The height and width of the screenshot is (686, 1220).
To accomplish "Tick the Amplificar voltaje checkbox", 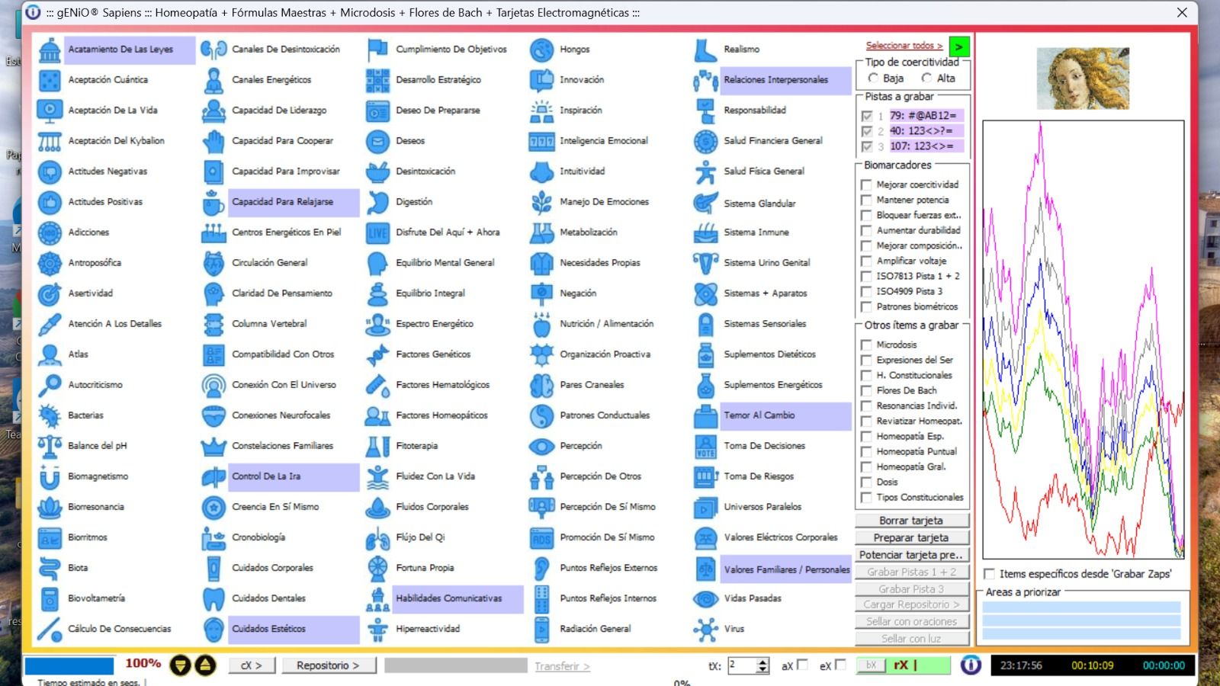I will 866,261.
